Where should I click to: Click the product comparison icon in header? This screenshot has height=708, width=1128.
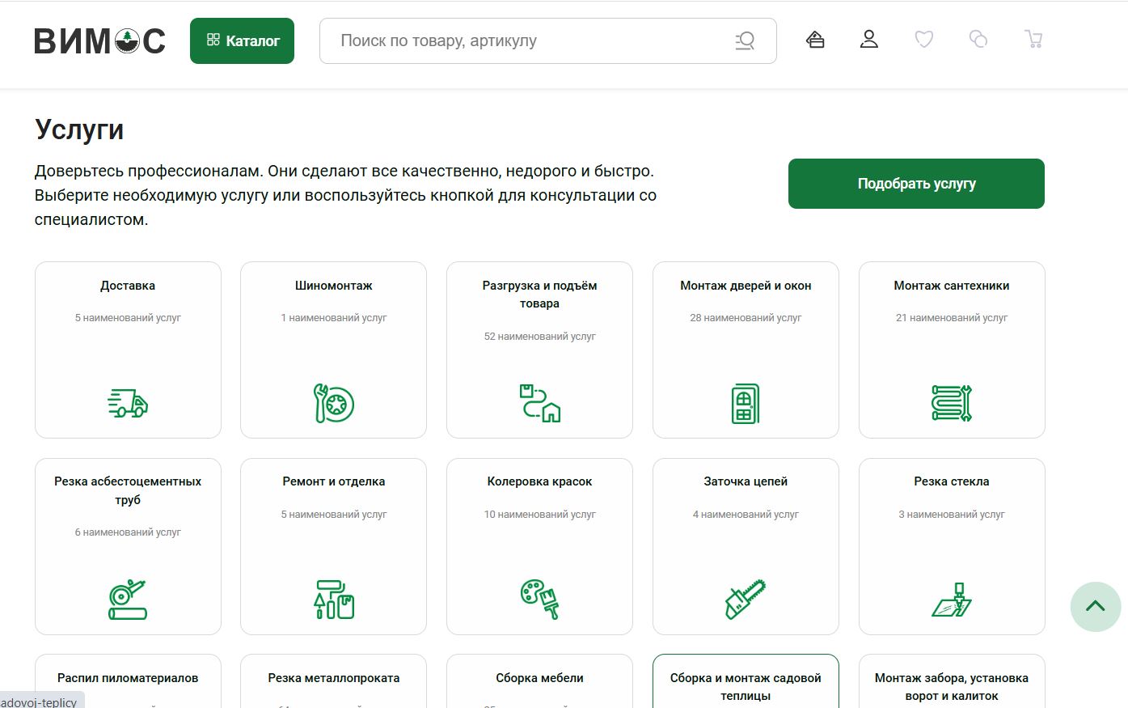978,40
